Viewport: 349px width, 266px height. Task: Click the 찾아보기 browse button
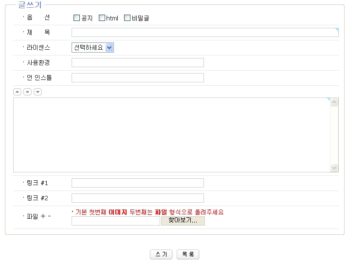pos(183,221)
